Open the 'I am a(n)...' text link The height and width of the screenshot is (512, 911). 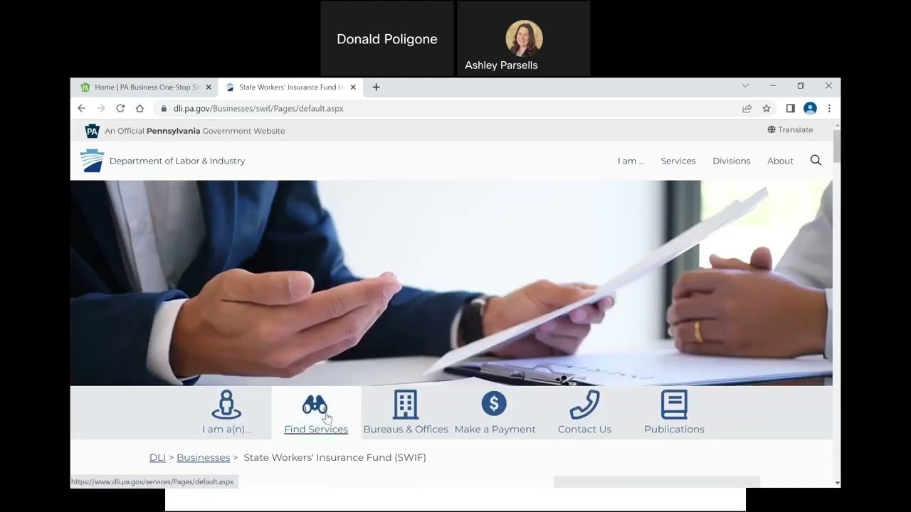[x=226, y=430]
